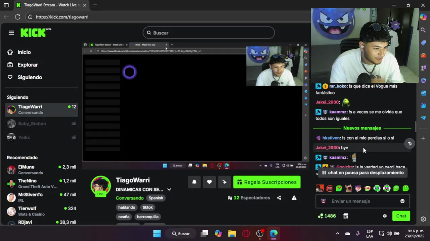Viewport: 430px width, 241px height.
Task: Open a new browser tab
Action: 95,5
